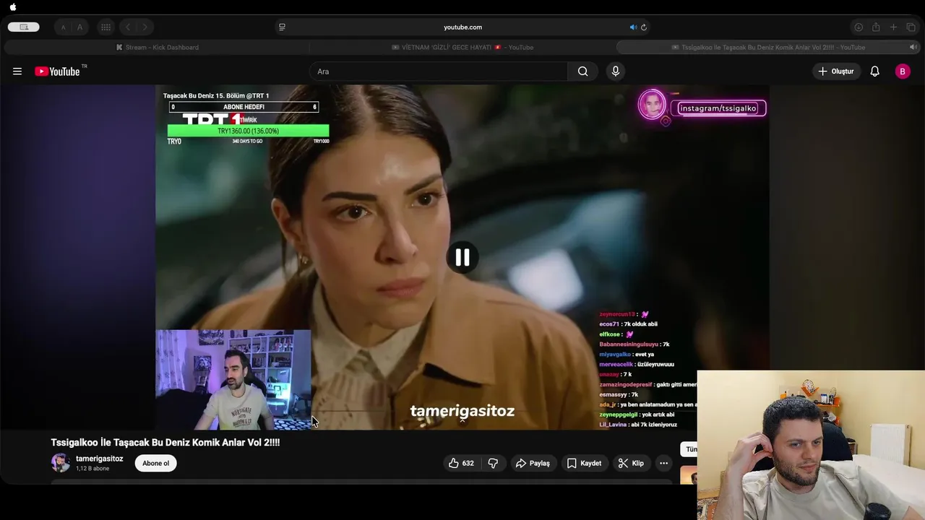Select Tssigalkoo İle Taşacak Bu Deniz tab

click(x=767, y=47)
